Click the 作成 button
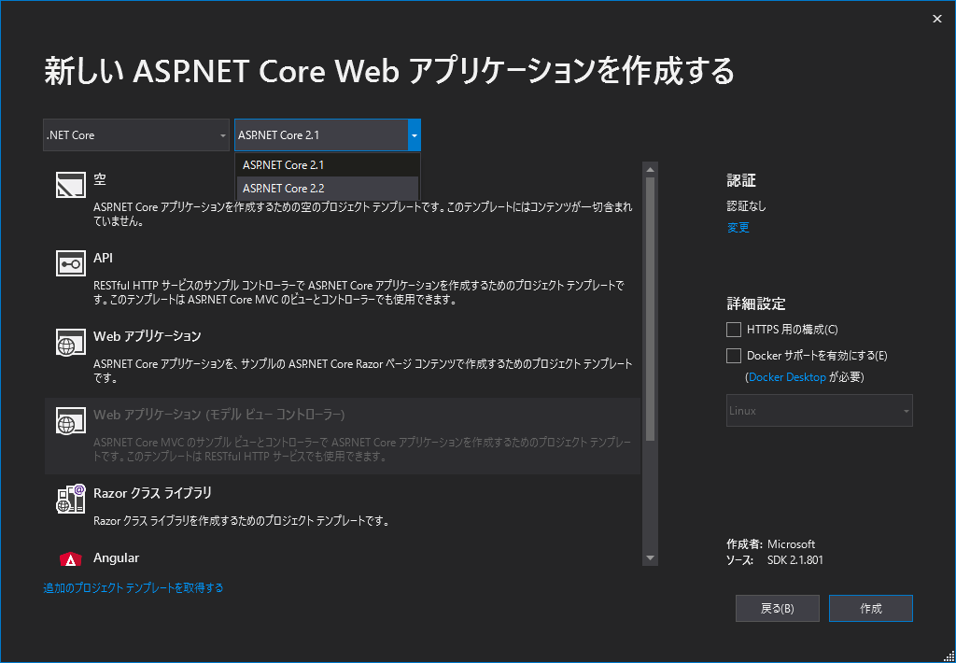Image resolution: width=956 pixels, height=663 pixels. click(870, 608)
